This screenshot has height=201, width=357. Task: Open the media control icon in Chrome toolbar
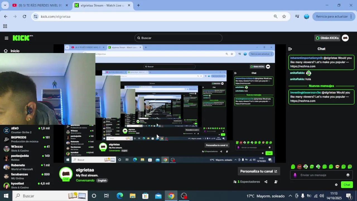297,16
